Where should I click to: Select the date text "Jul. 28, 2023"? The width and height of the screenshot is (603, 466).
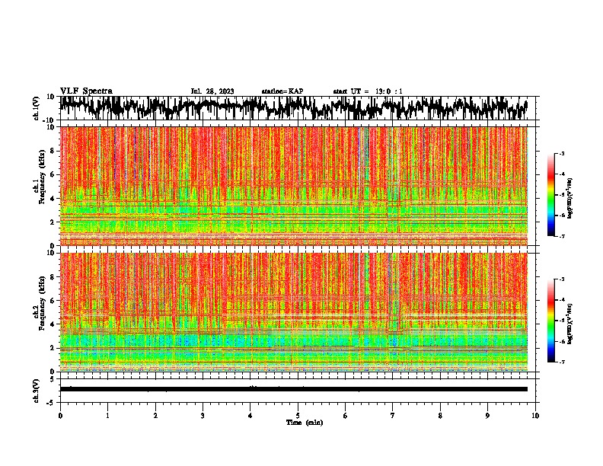click(x=212, y=91)
